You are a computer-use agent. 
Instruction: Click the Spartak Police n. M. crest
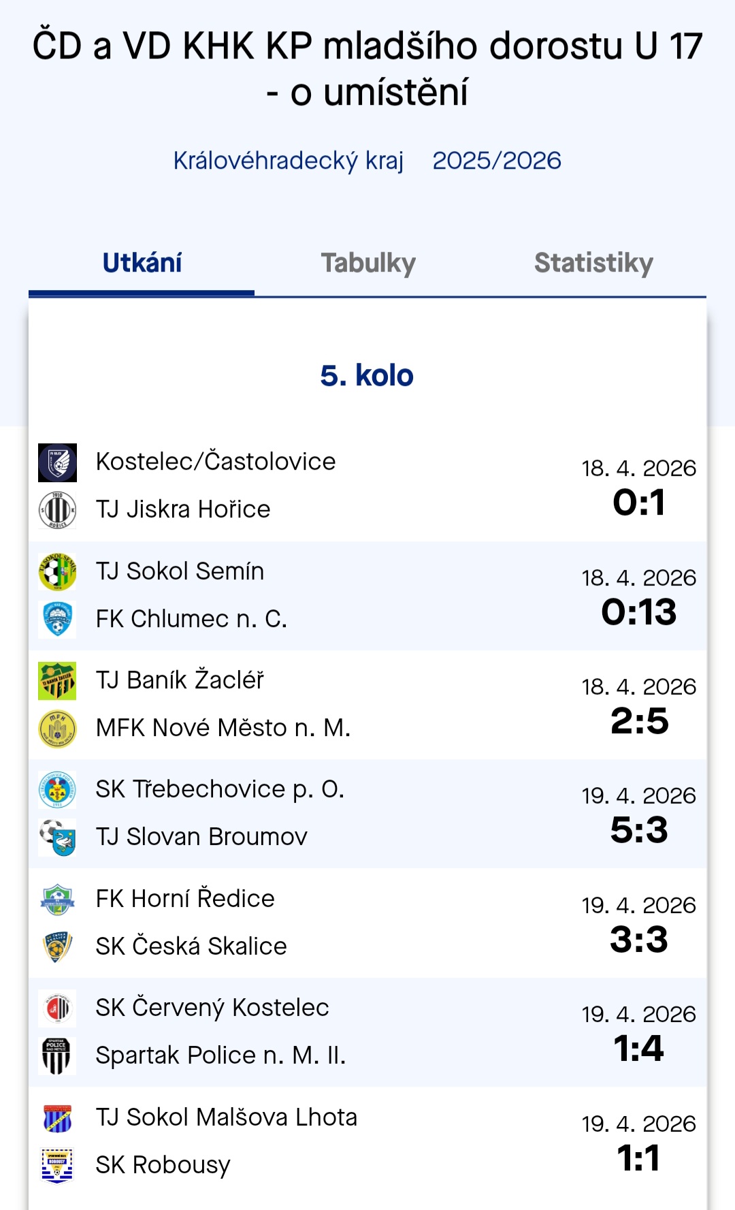pos(57,1056)
